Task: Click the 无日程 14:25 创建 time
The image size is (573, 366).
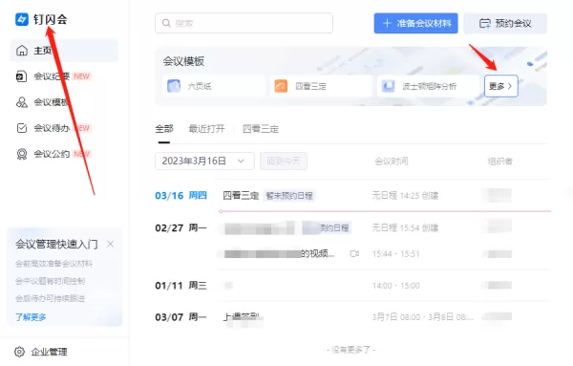Action: pyautogui.click(x=405, y=196)
